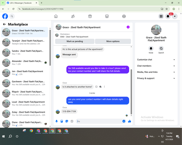Choose a GIF icon in composer
182x145 pixels.
[72, 121]
